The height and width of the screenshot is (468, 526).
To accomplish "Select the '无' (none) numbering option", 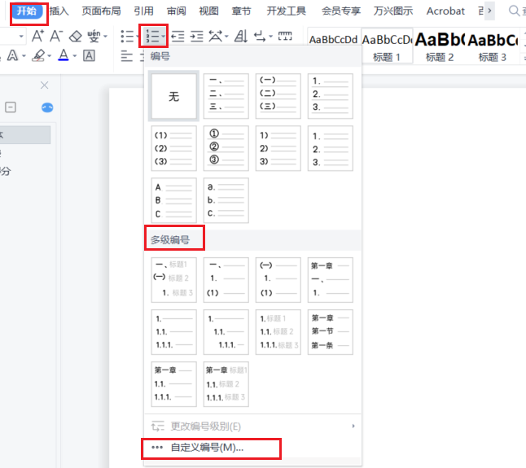I will pos(173,96).
